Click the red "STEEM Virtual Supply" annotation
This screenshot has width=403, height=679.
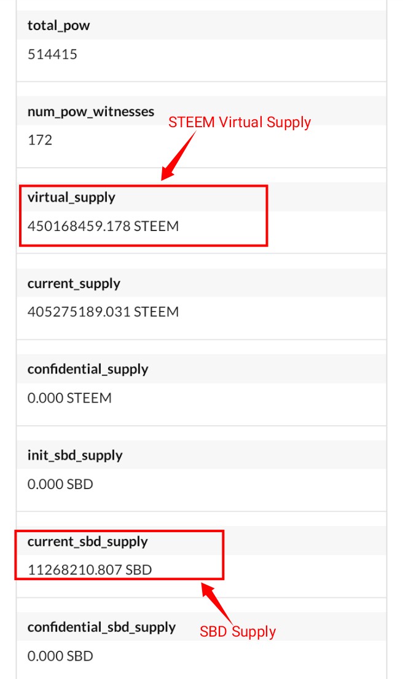pyautogui.click(x=240, y=122)
